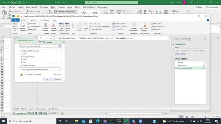Uncheck the mid column checkbox
This screenshot has height=124, width=221.
[x=21, y=62]
